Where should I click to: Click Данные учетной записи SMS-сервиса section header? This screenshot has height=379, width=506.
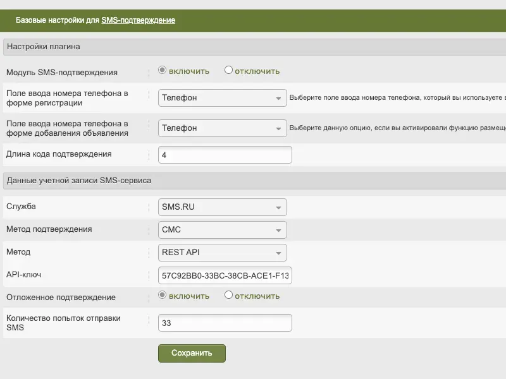coord(78,181)
